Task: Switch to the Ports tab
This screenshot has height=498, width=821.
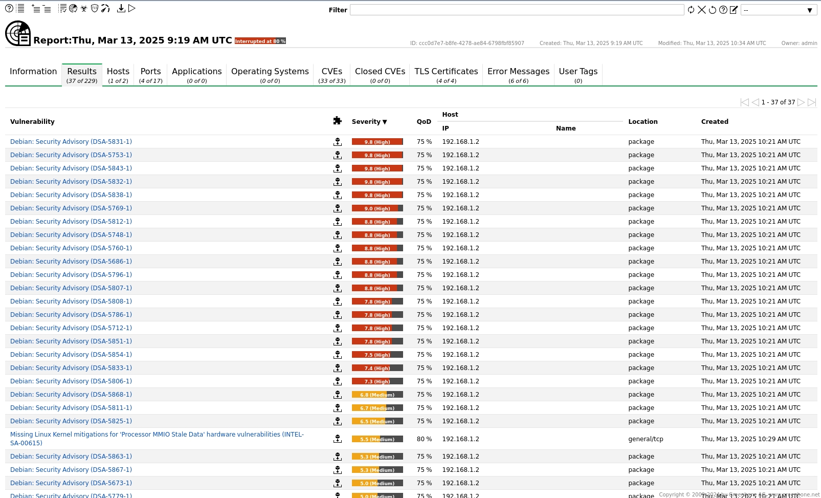Action: coord(150,75)
